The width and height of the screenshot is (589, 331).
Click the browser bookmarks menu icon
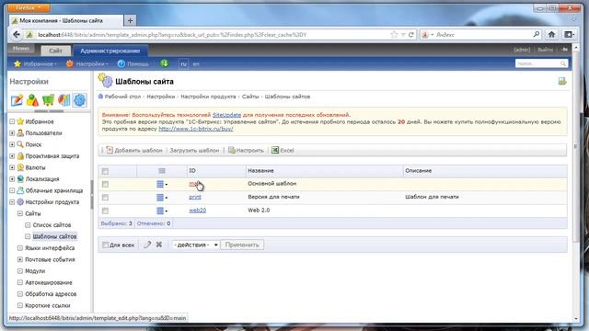[x=569, y=35]
